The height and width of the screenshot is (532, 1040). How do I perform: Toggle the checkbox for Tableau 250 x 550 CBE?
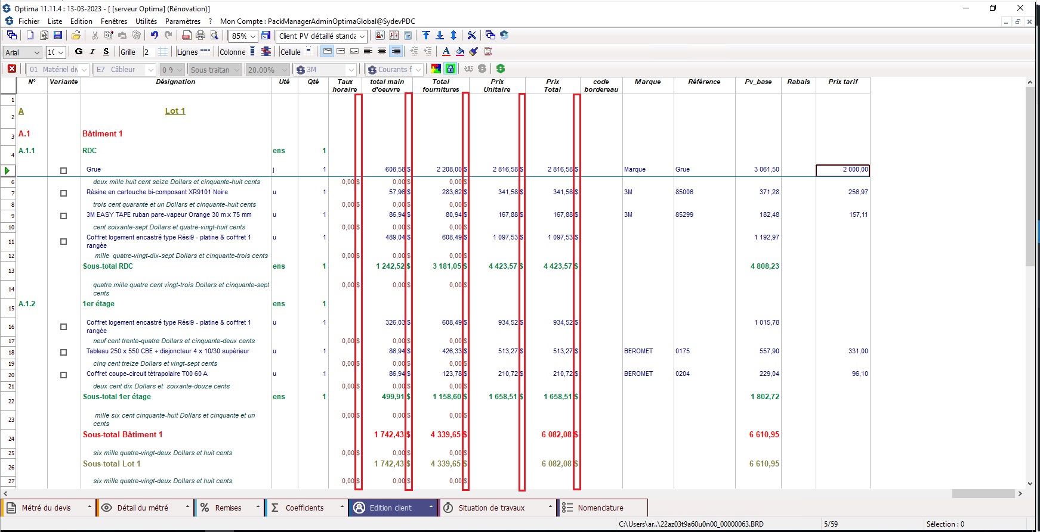click(64, 352)
